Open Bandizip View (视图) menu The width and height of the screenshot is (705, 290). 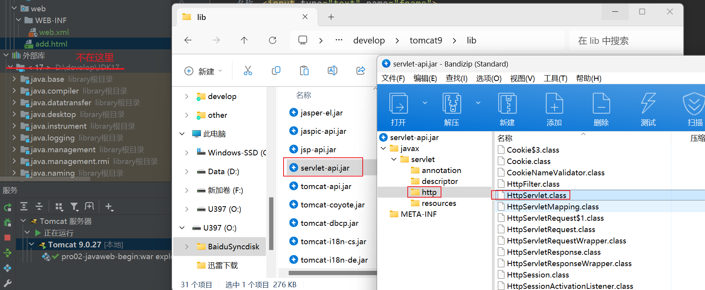point(522,78)
